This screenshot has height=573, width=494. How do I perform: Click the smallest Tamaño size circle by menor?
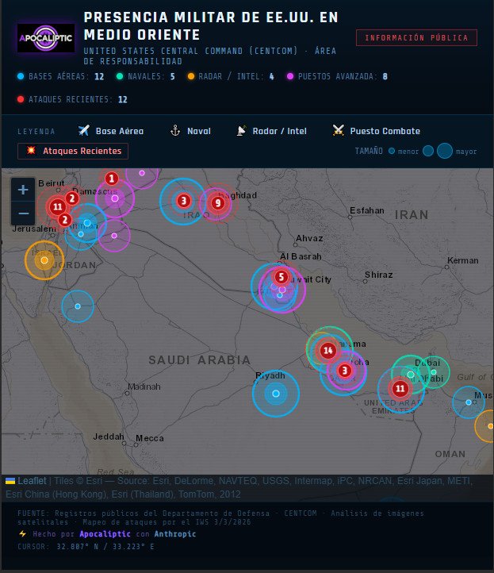(x=392, y=151)
